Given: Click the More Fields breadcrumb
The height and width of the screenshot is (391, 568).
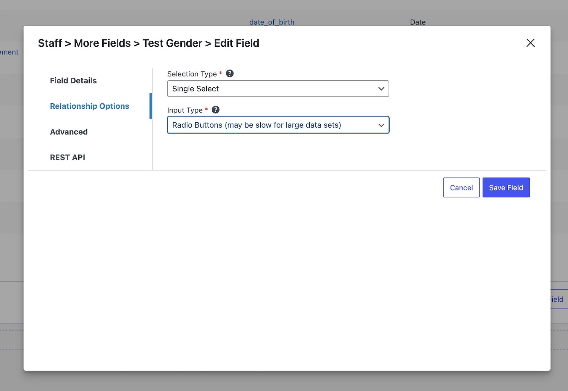Looking at the screenshot, I should click(x=102, y=43).
